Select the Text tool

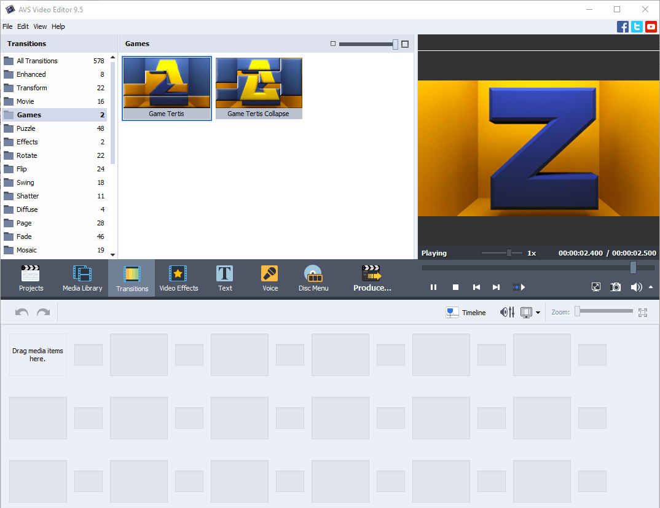pyautogui.click(x=224, y=278)
